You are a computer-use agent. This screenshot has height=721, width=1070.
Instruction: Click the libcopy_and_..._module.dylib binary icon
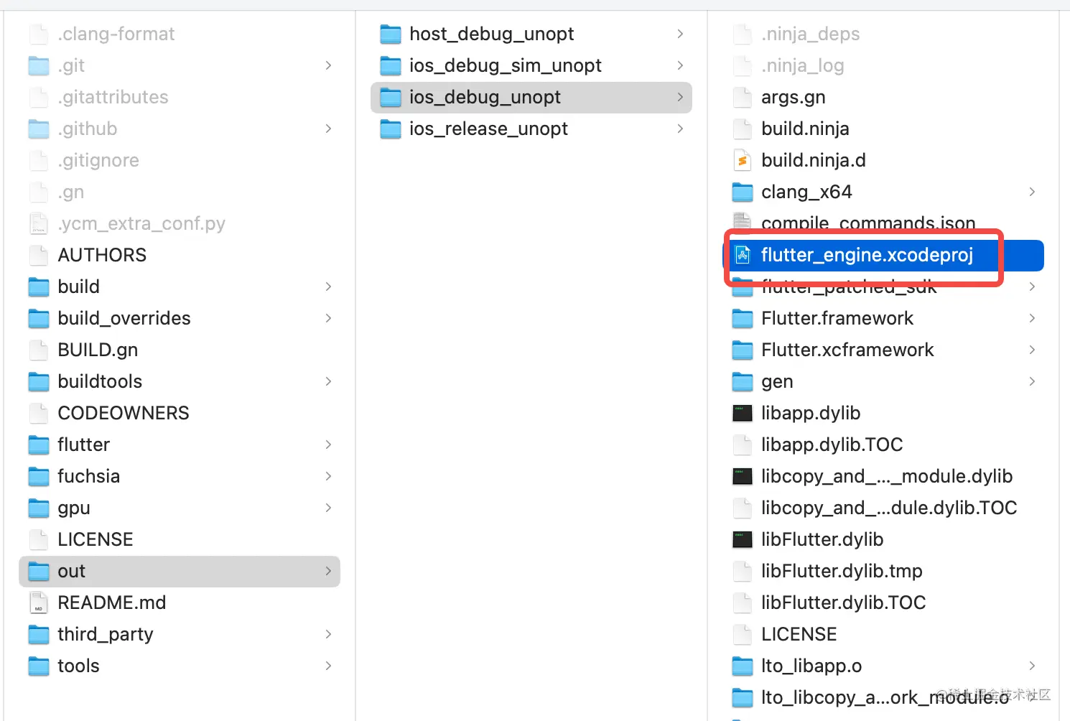[743, 476]
